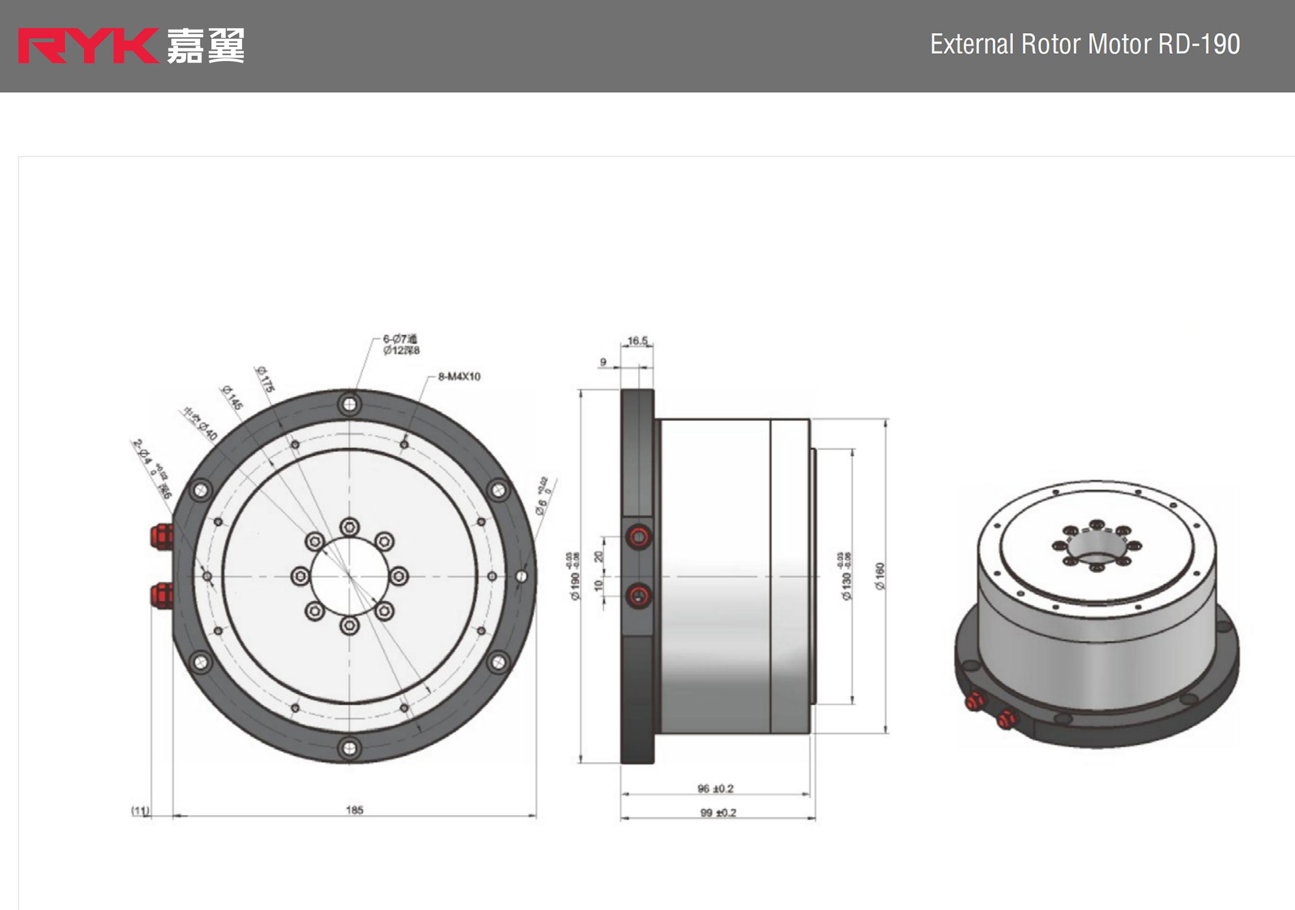Click the (11) dimension label

pyautogui.click(x=140, y=811)
